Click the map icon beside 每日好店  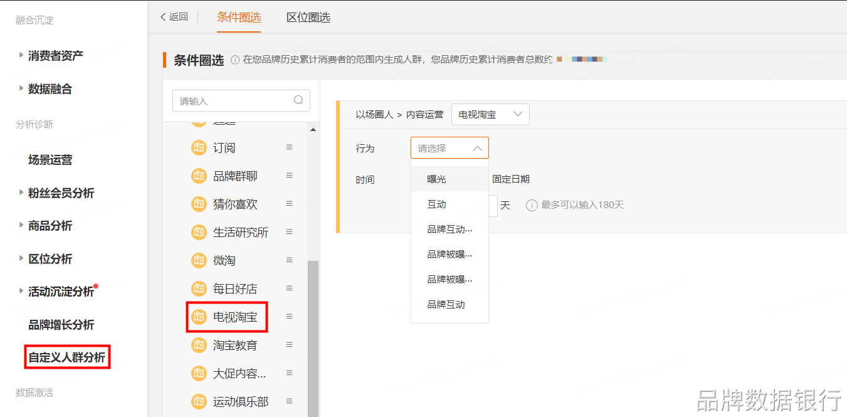coord(199,289)
